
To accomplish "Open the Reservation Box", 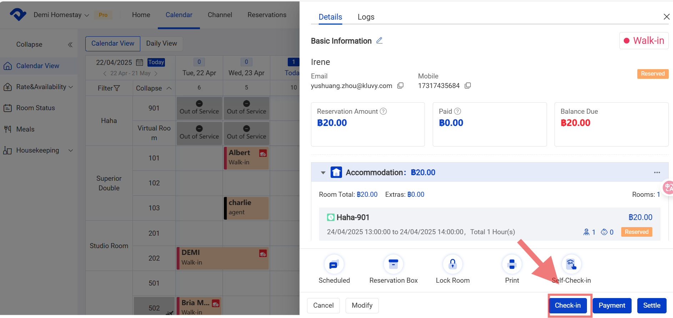I will pyautogui.click(x=393, y=265).
